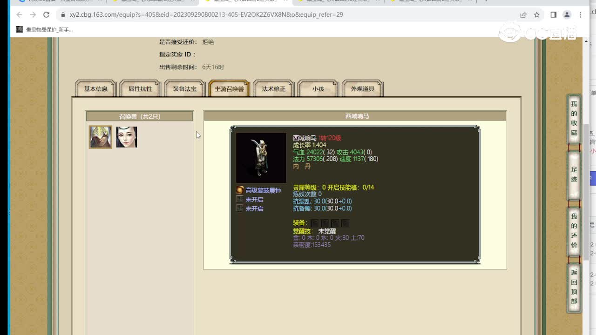The image size is (596, 335).
Task: Select the helmeted warrior pet thumbnail
Action: pos(101,137)
